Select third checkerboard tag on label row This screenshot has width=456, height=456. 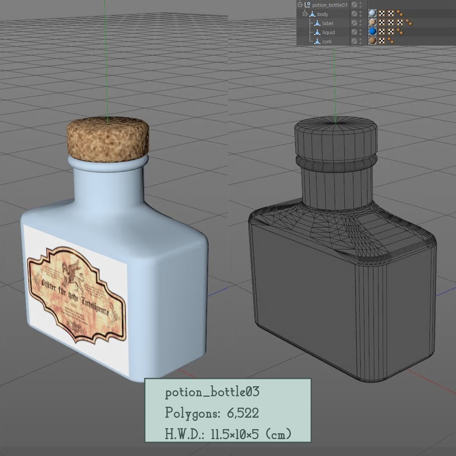coord(400,22)
